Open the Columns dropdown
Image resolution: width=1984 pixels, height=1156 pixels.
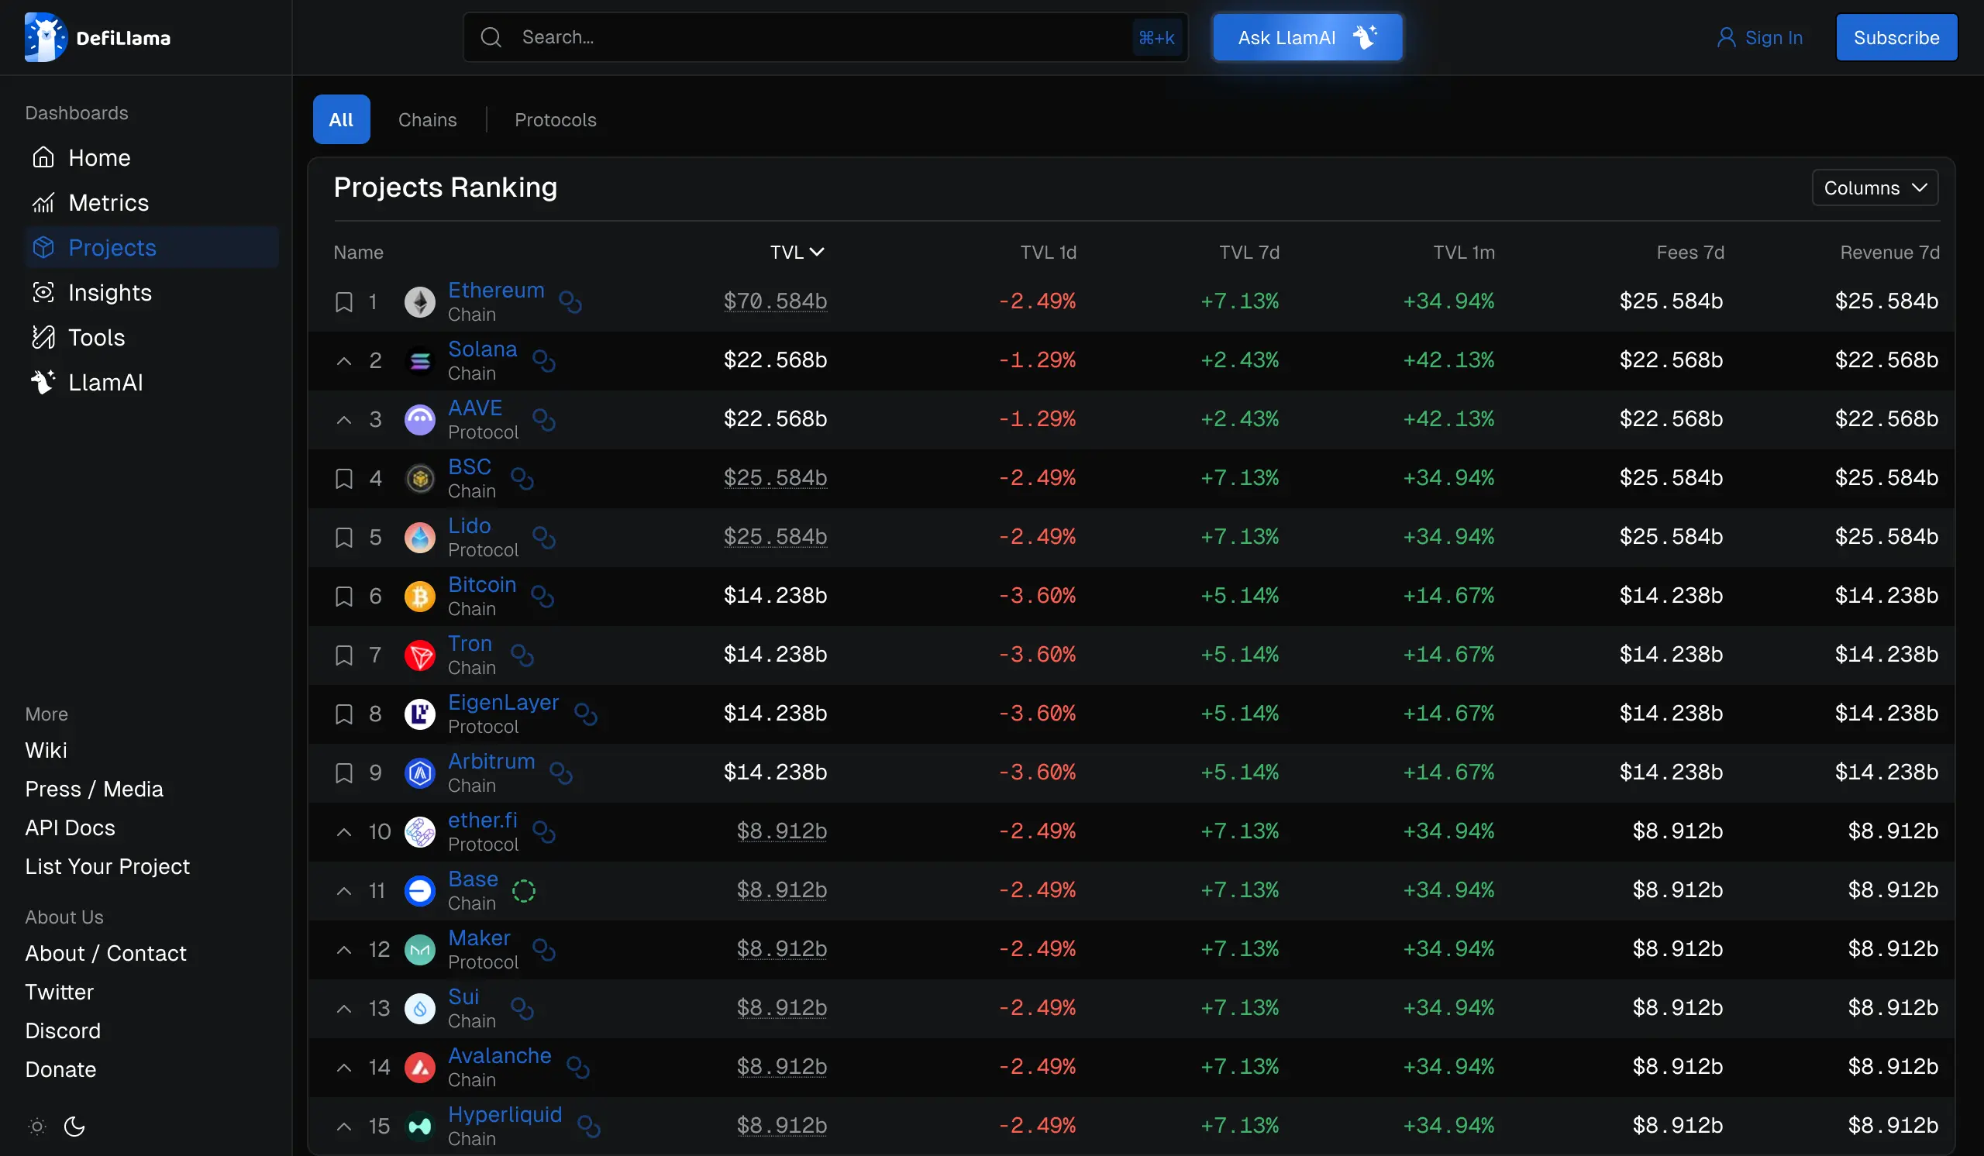tap(1875, 188)
